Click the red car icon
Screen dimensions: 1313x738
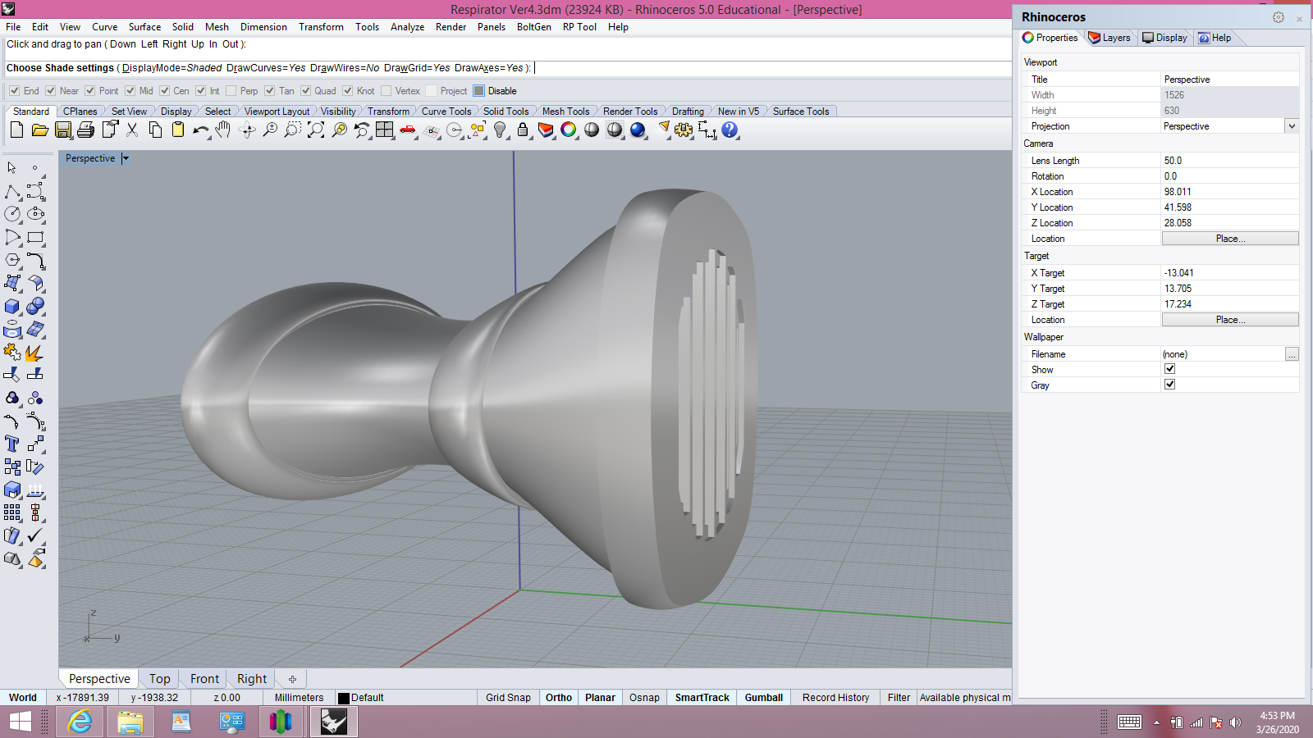[x=408, y=130]
